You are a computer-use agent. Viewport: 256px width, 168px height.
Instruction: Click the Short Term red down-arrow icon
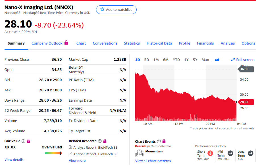tap(210, 153)
